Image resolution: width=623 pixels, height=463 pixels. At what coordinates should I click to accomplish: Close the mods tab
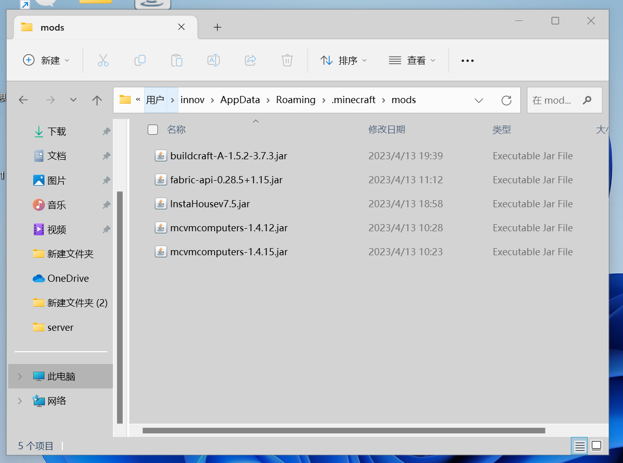(181, 27)
